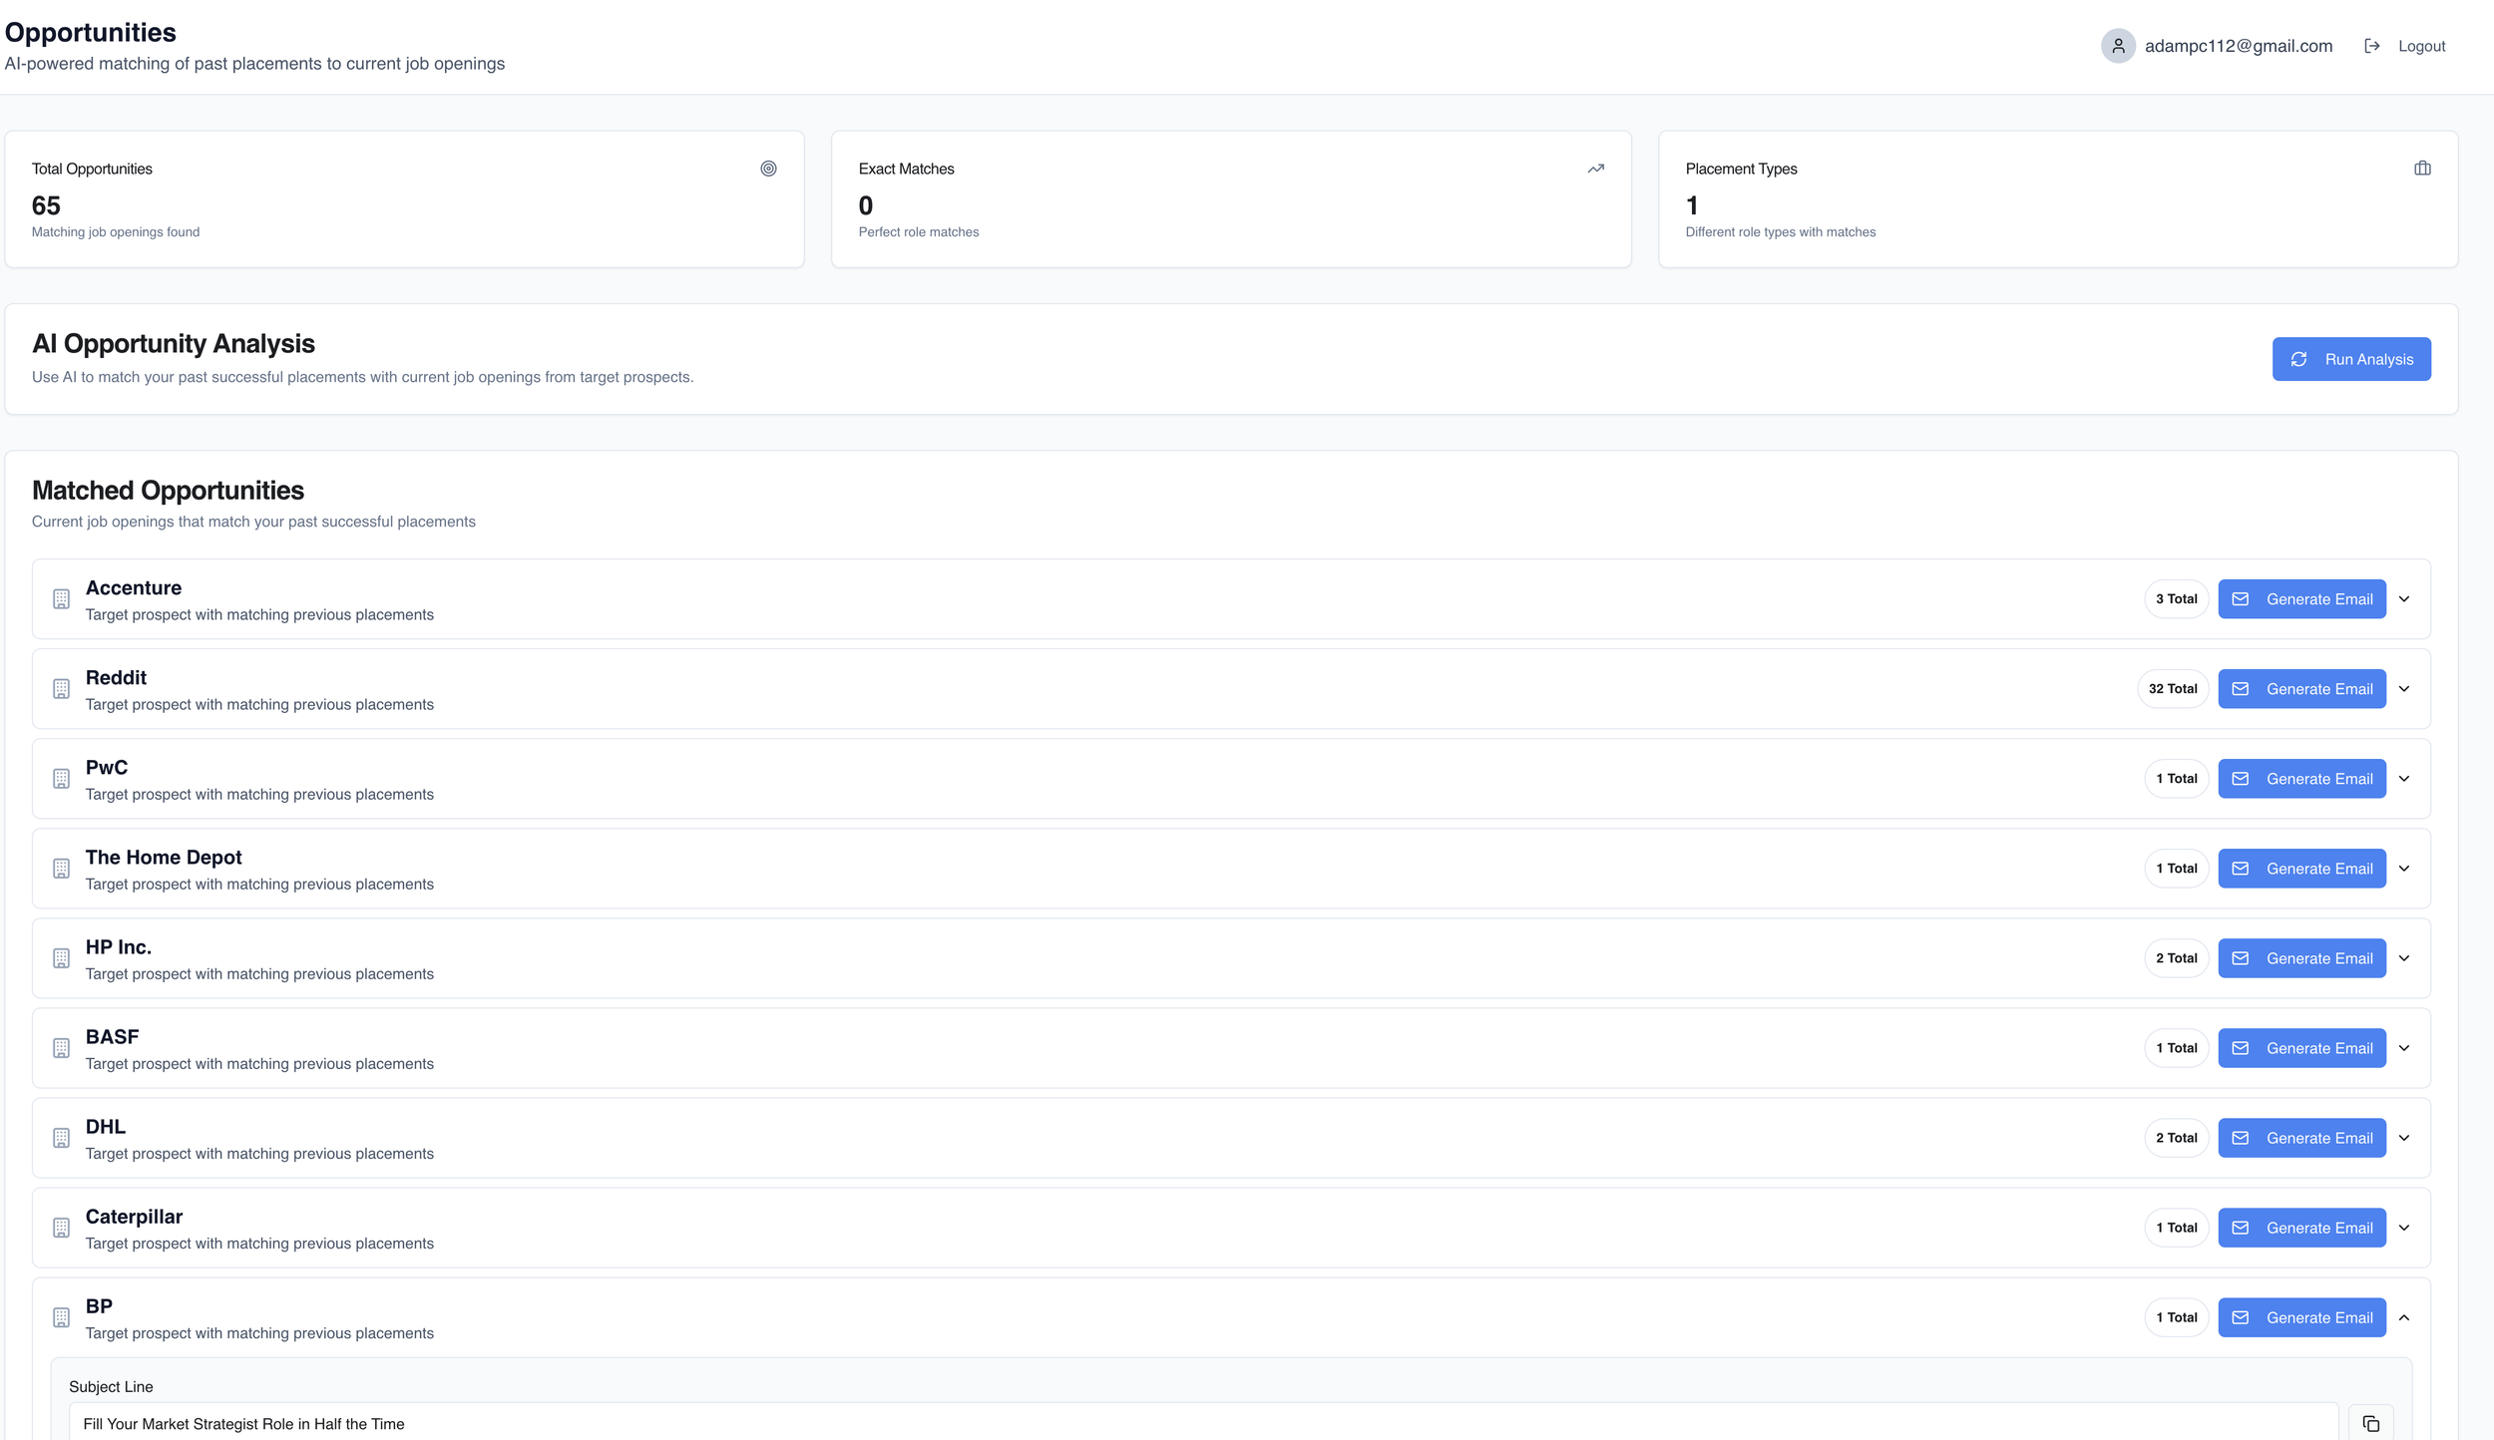Generate email for BASF
The height and width of the screenshot is (1440, 2494).
(2300, 1048)
